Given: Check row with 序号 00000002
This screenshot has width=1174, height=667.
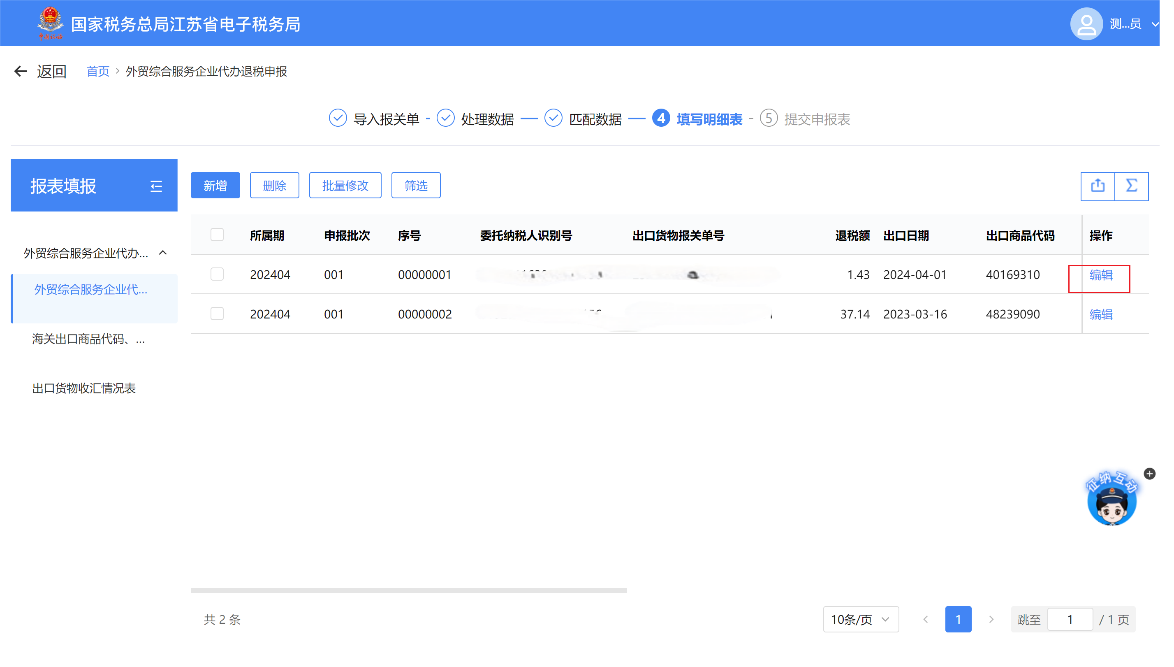Looking at the screenshot, I should pos(217,314).
